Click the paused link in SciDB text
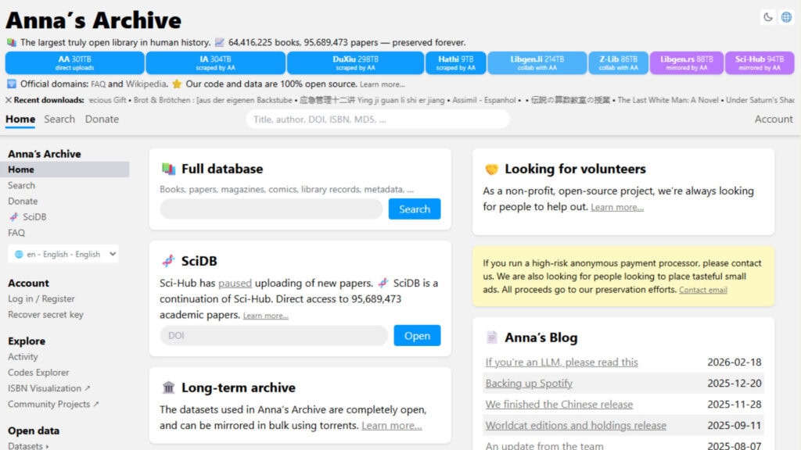801x450 pixels. (235, 283)
